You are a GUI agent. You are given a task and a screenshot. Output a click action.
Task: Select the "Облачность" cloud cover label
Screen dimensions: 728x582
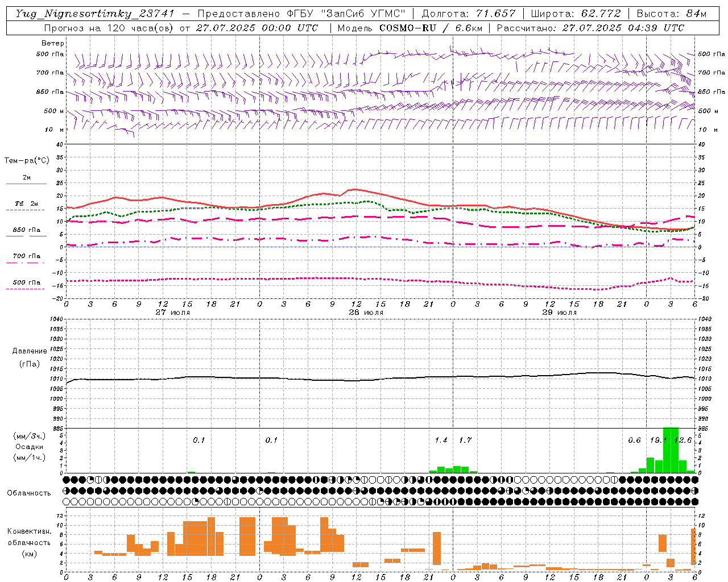tap(29, 493)
